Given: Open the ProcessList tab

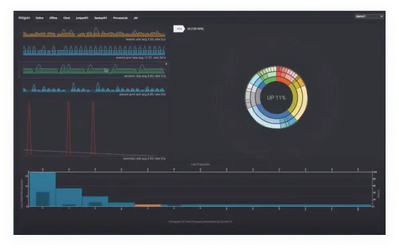Looking at the screenshot, I should coord(120,18).
